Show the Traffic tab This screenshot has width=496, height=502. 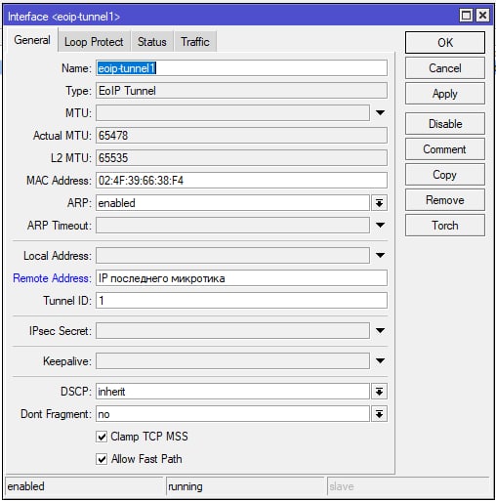tap(195, 42)
